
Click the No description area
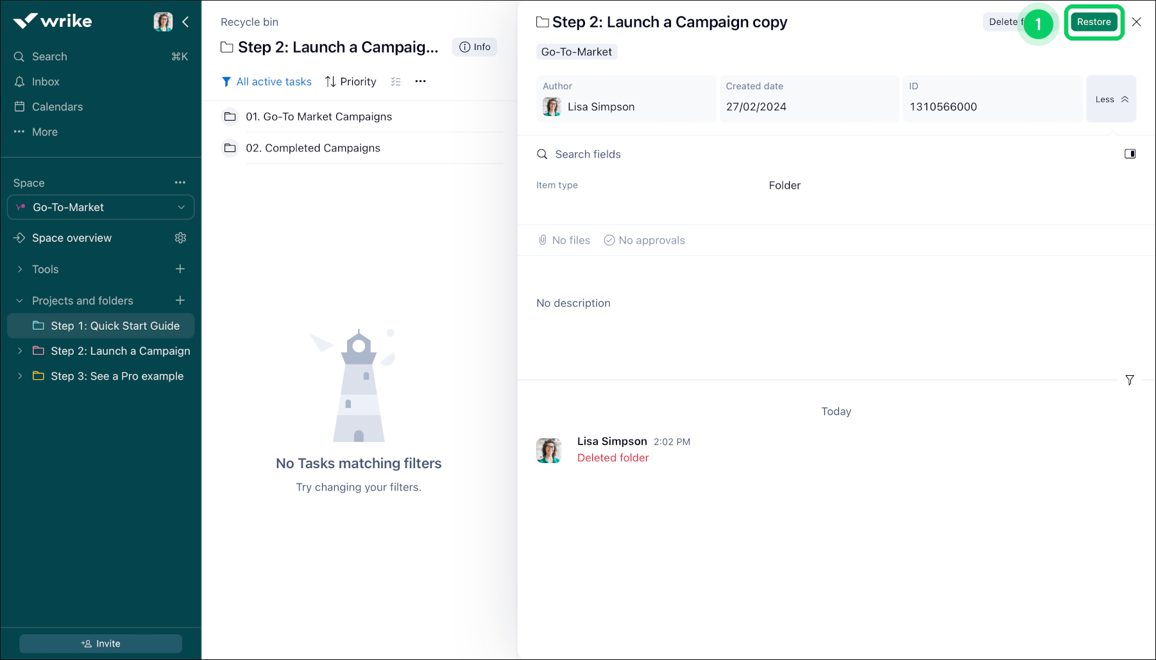574,303
